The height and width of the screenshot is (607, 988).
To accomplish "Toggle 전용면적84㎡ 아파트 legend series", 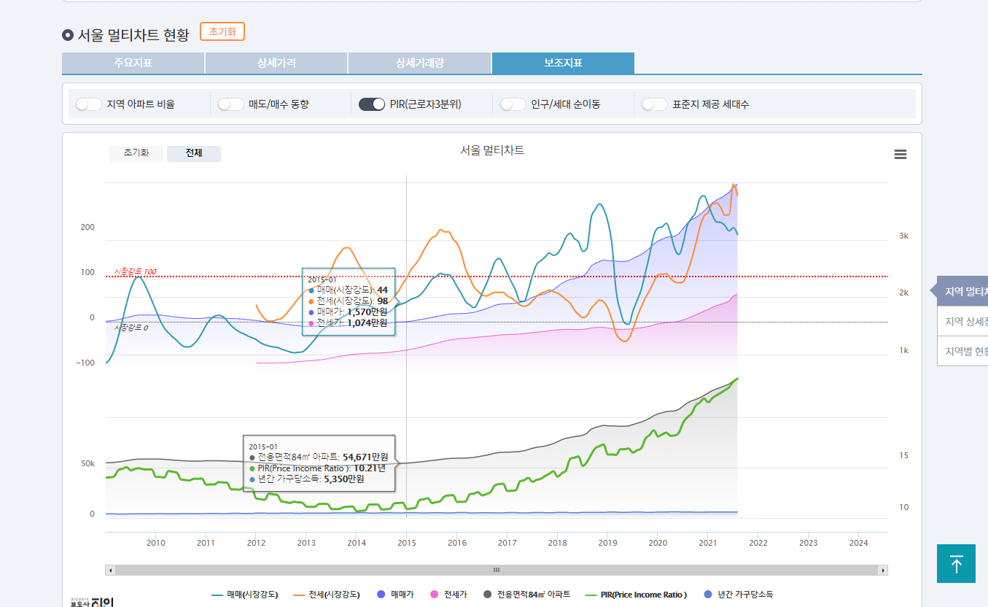I will click(526, 595).
